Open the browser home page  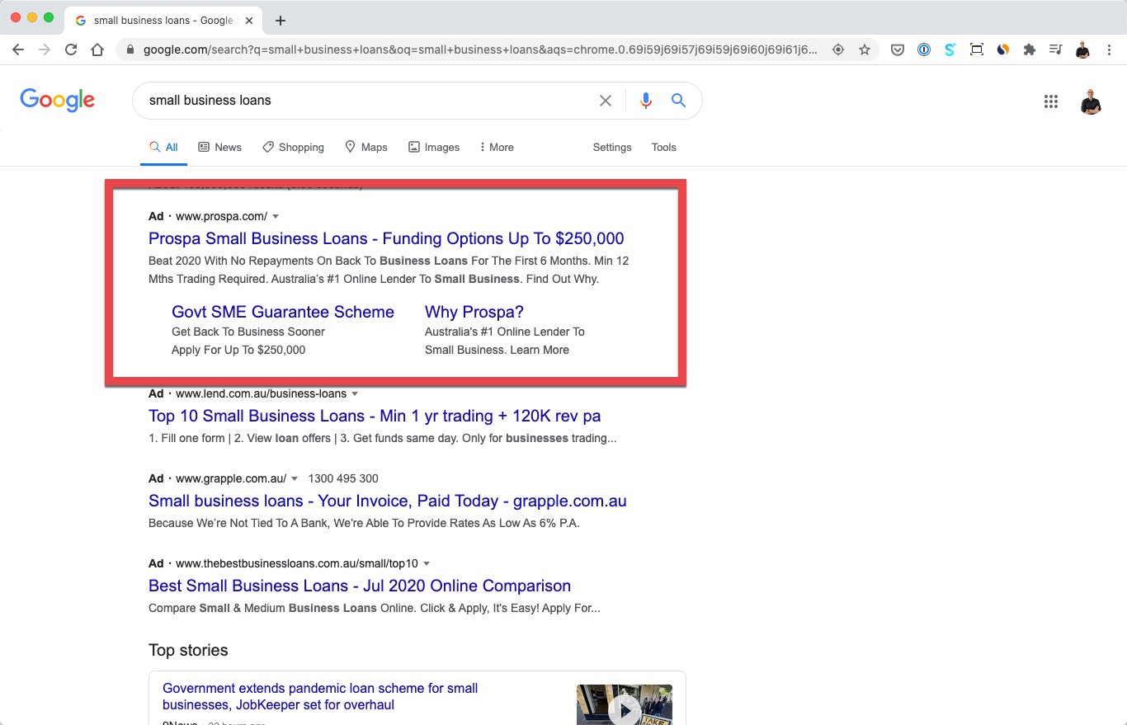[97, 49]
